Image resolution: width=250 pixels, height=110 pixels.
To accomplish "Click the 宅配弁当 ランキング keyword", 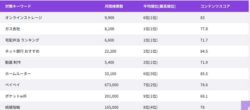I will (x=22, y=40).
